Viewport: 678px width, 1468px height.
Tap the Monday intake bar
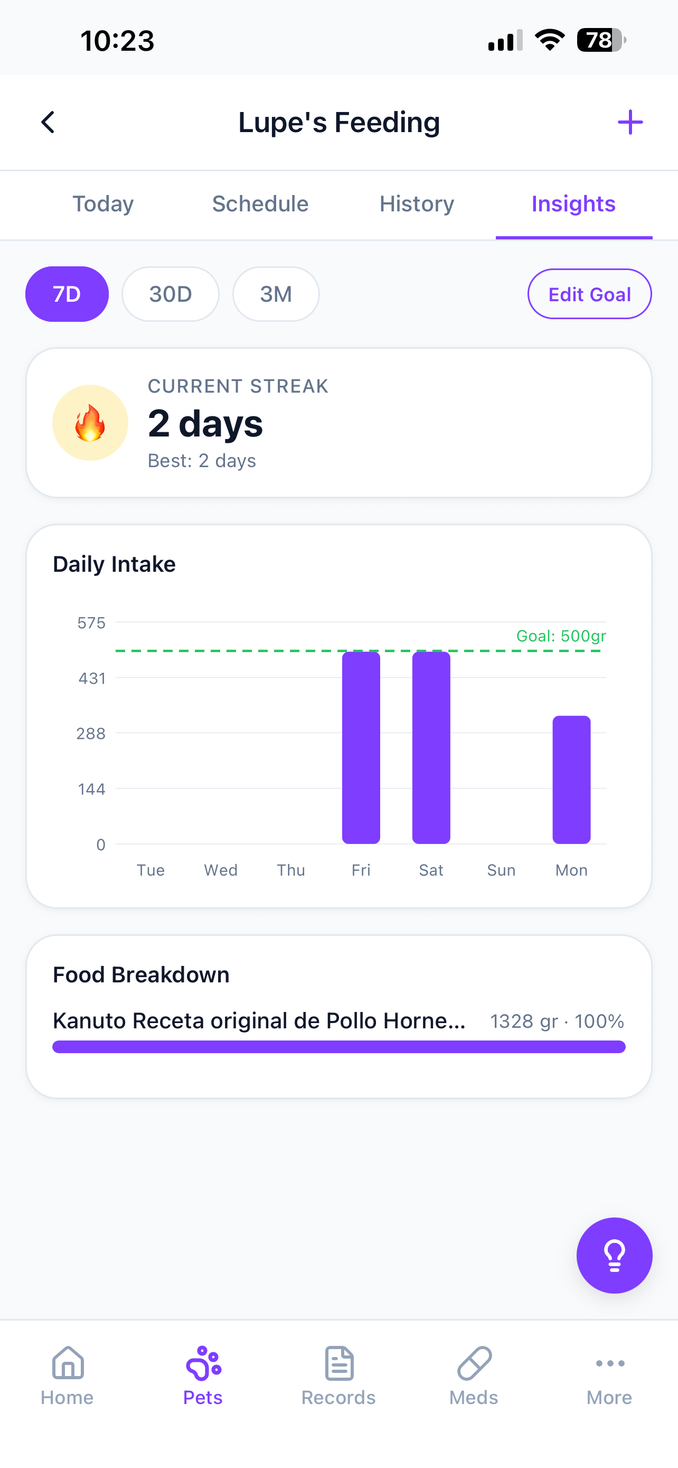(571, 779)
